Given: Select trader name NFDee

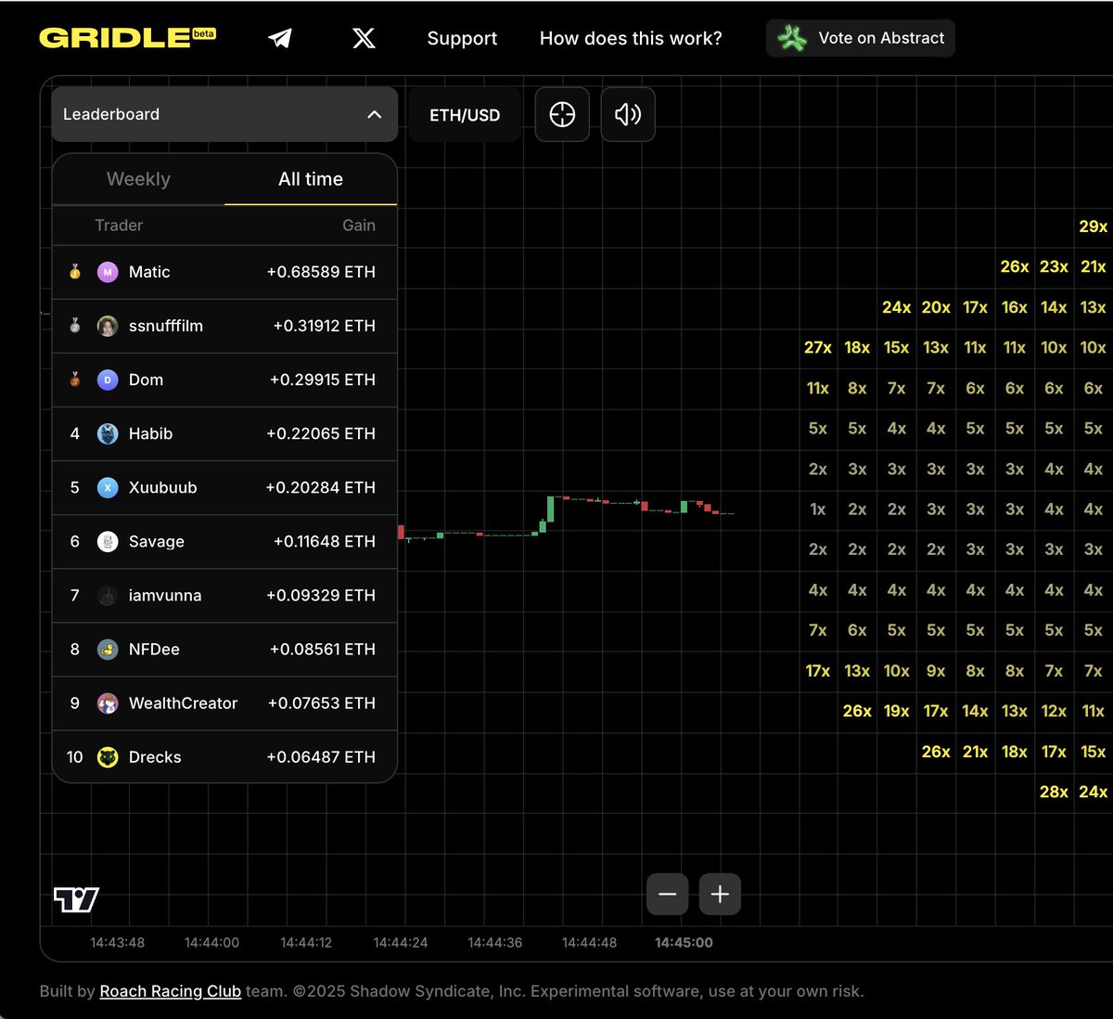Looking at the screenshot, I should (154, 649).
